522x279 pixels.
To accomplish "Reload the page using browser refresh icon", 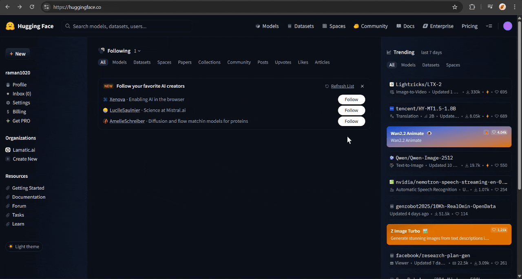I will click(x=32, y=7).
